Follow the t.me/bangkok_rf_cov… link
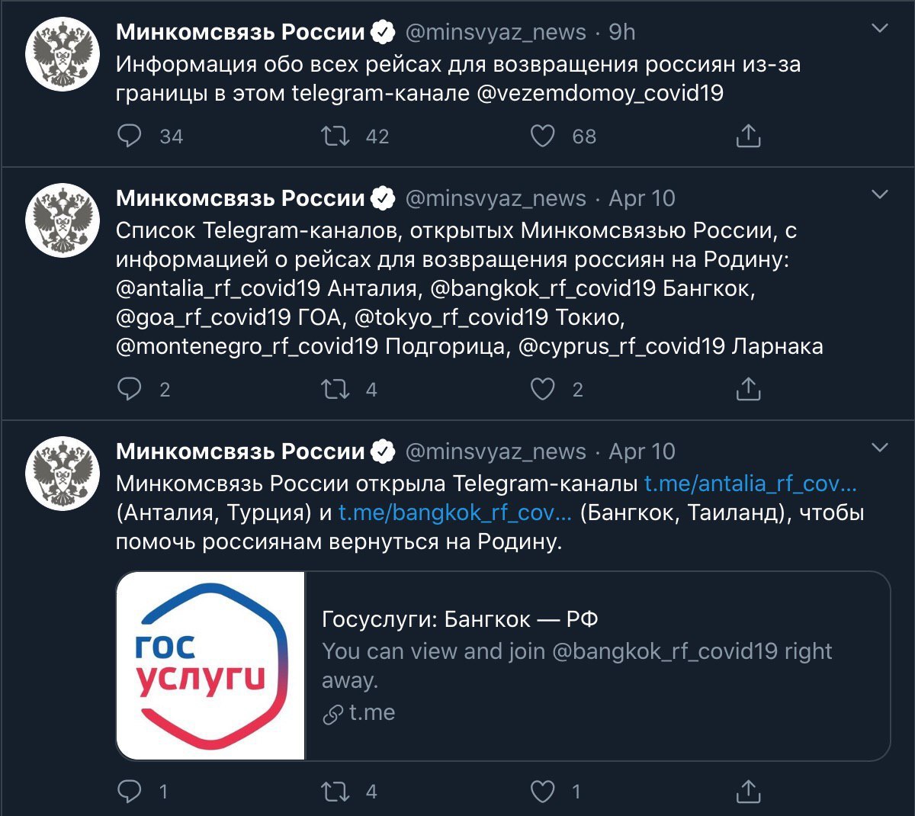 pyautogui.click(x=454, y=512)
